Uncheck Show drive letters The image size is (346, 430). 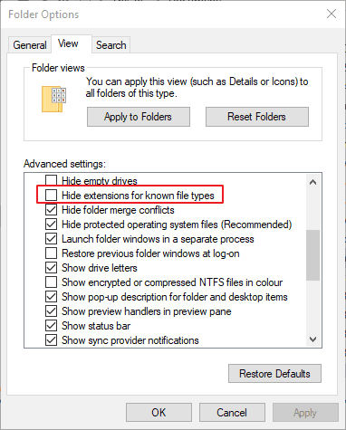pos(51,267)
